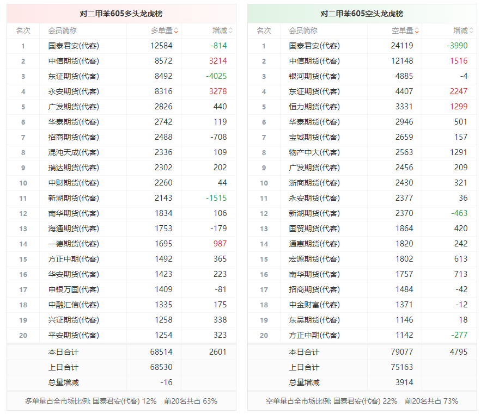Viewport: 481px width, 414px height.
Task: Select 中金财富(代客) row
Action: pyautogui.click(x=362, y=305)
